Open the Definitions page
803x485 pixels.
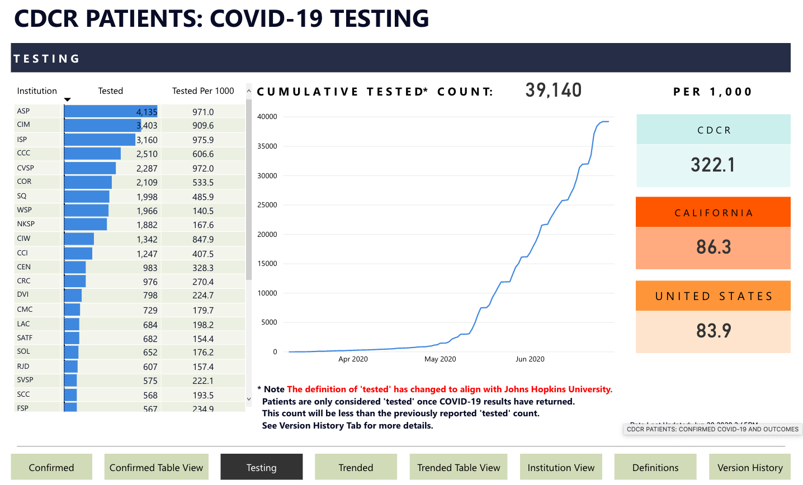pos(655,467)
